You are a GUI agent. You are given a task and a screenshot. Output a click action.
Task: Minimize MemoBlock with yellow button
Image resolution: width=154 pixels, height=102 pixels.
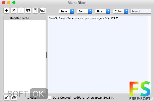pos(9,3)
